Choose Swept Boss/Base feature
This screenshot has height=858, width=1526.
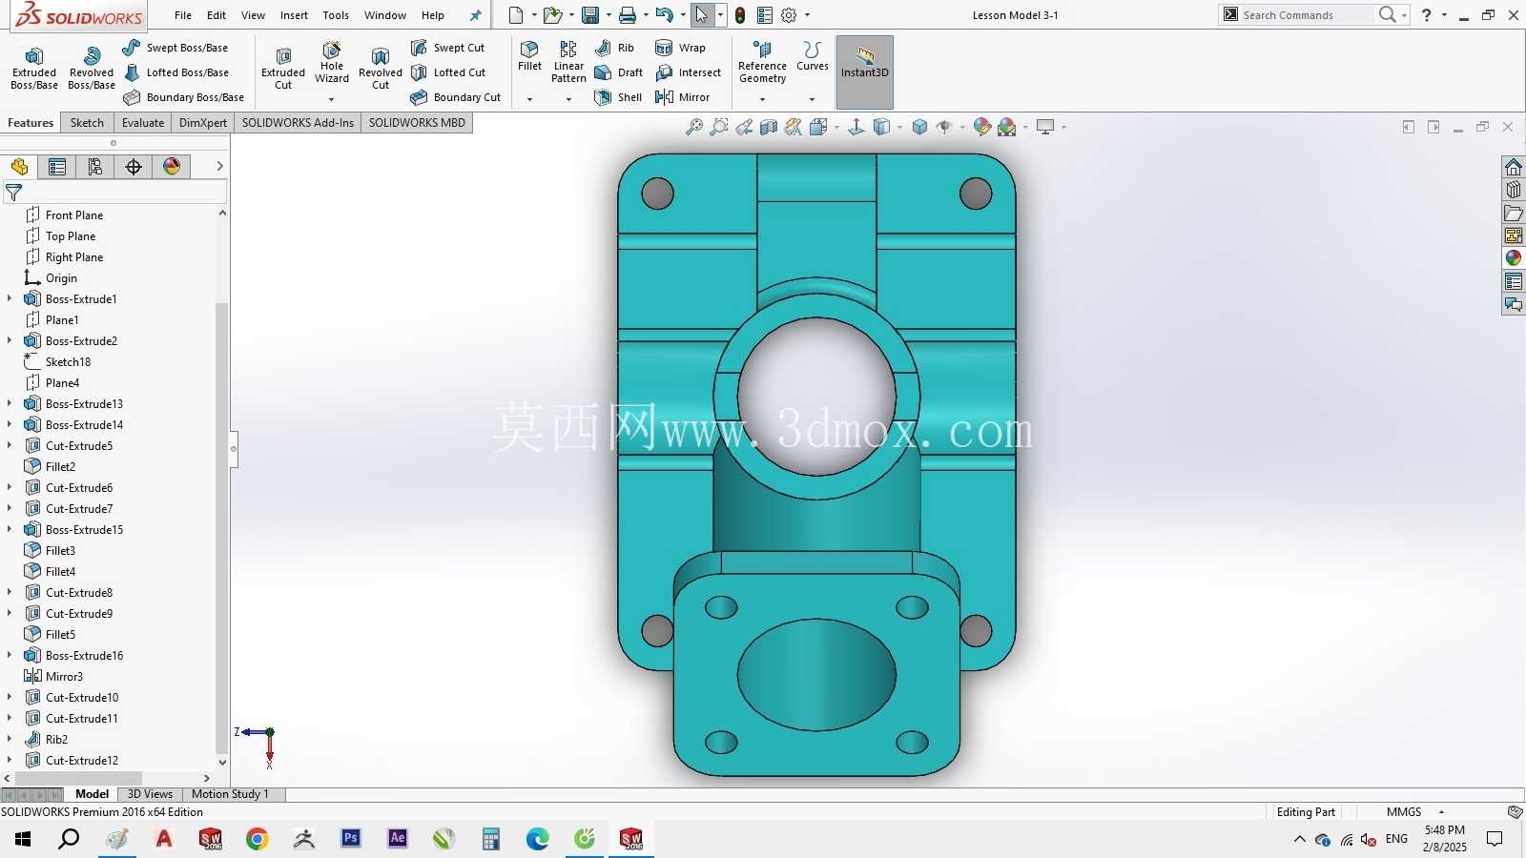point(175,48)
